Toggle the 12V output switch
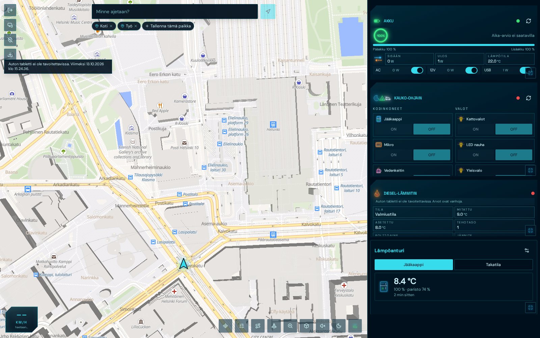This screenshot has height=338, width=540. pyautogui.click(x=471, y=70)
